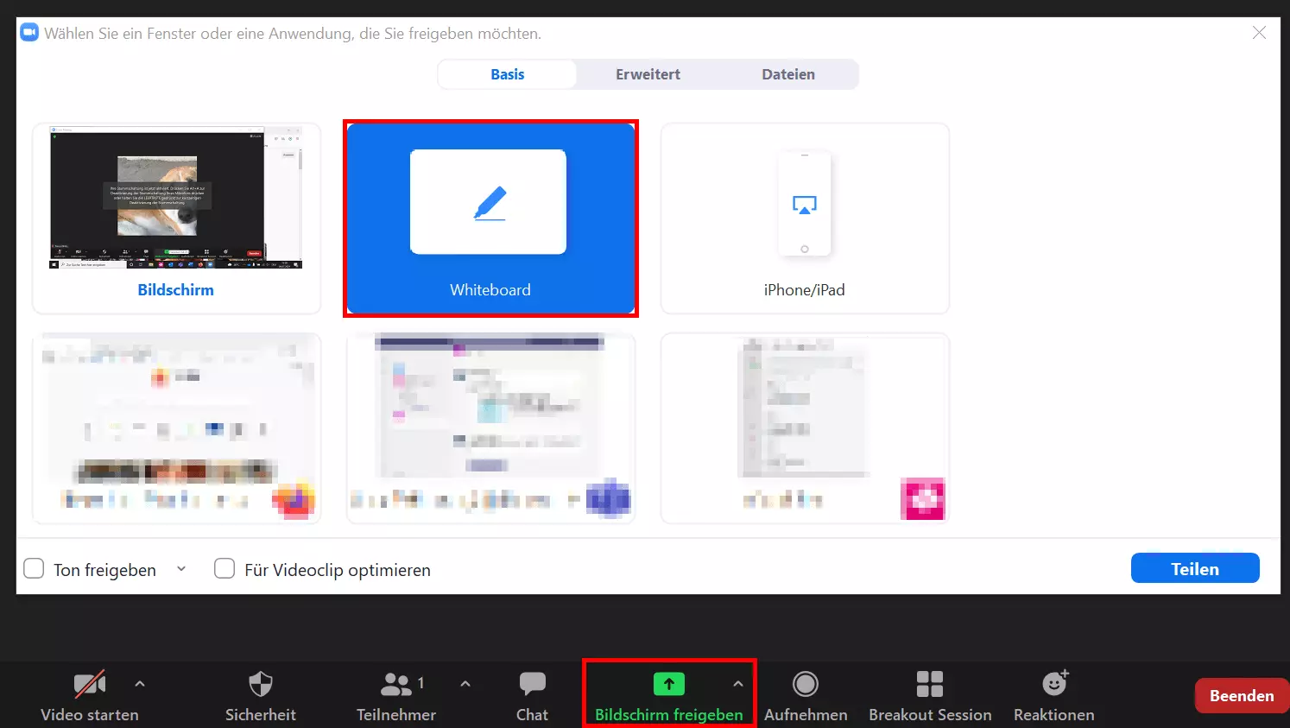The height and width of the screenshot is (728, 1290).
Task: Open the Teilnehmer participants icon
Action: [396, 685]
